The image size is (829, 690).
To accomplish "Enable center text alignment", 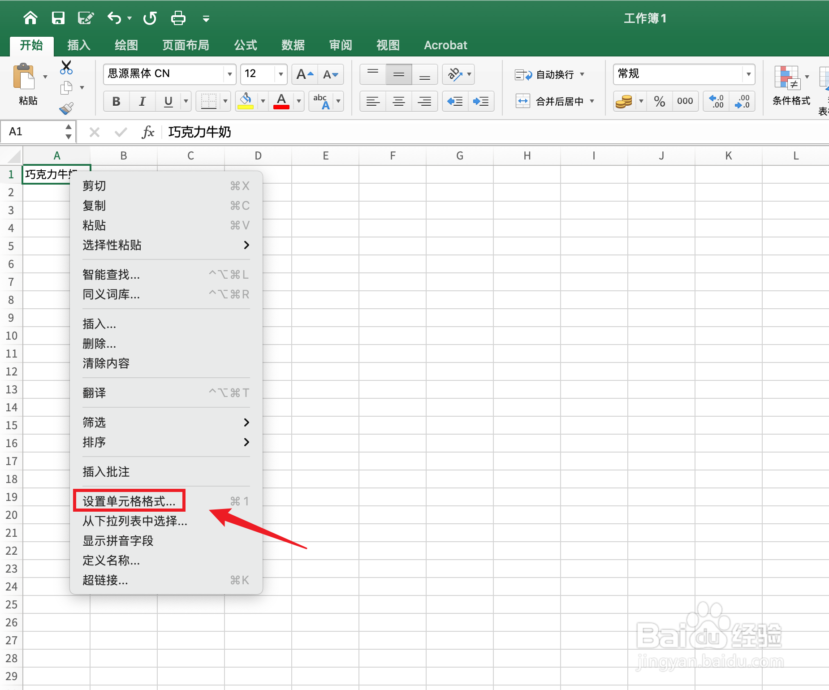I will point(398,101).
